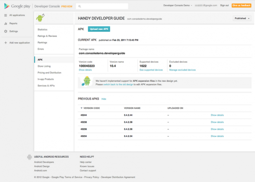Click the account email address in header
Screen dimensions: 255x182
(206, 5)
